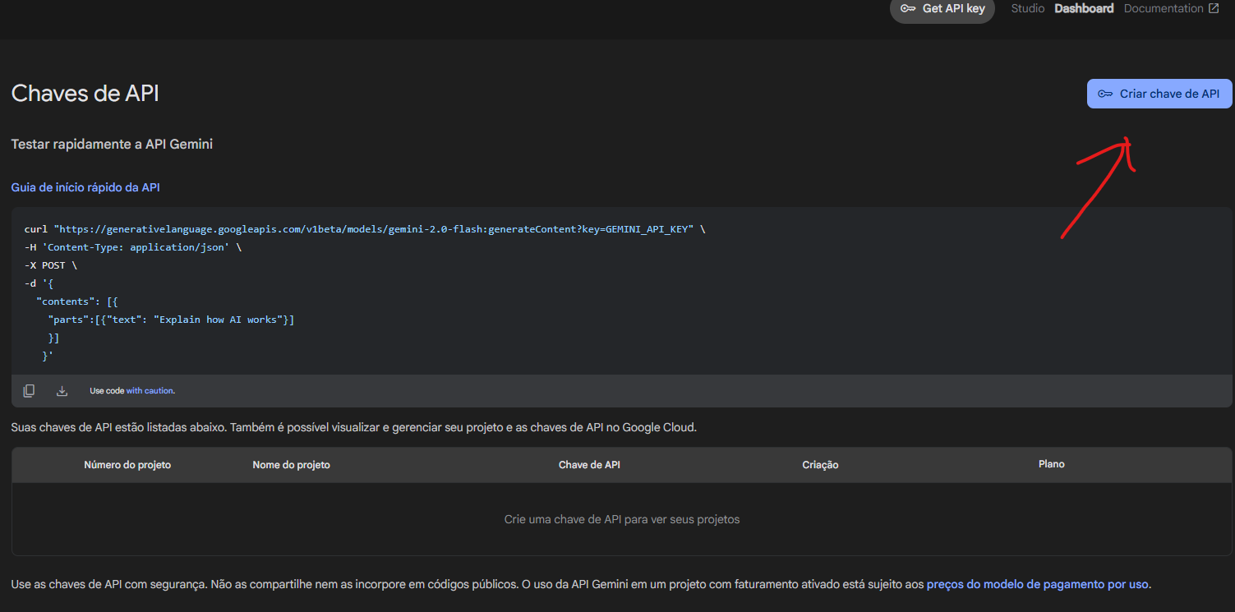This screenshot has width=1235, height=612.
Task: Click the "Explain how AI works" code line
Action: point(171,320)
